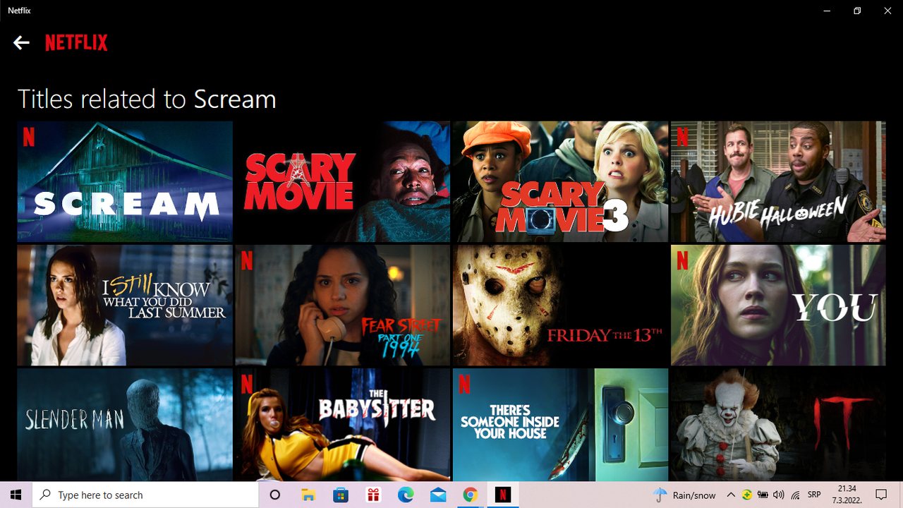Image resolution: width=903 pixels, height=508 pixels.
Task: Open the Mail app on taskbar
Action: coord(438,495)
